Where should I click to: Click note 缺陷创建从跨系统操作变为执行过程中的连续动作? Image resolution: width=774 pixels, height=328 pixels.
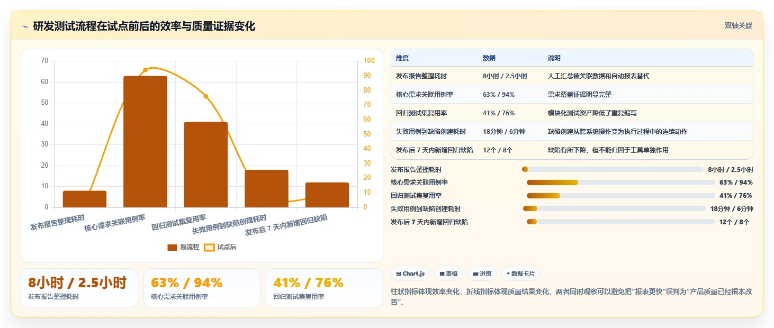click(618, 132)
